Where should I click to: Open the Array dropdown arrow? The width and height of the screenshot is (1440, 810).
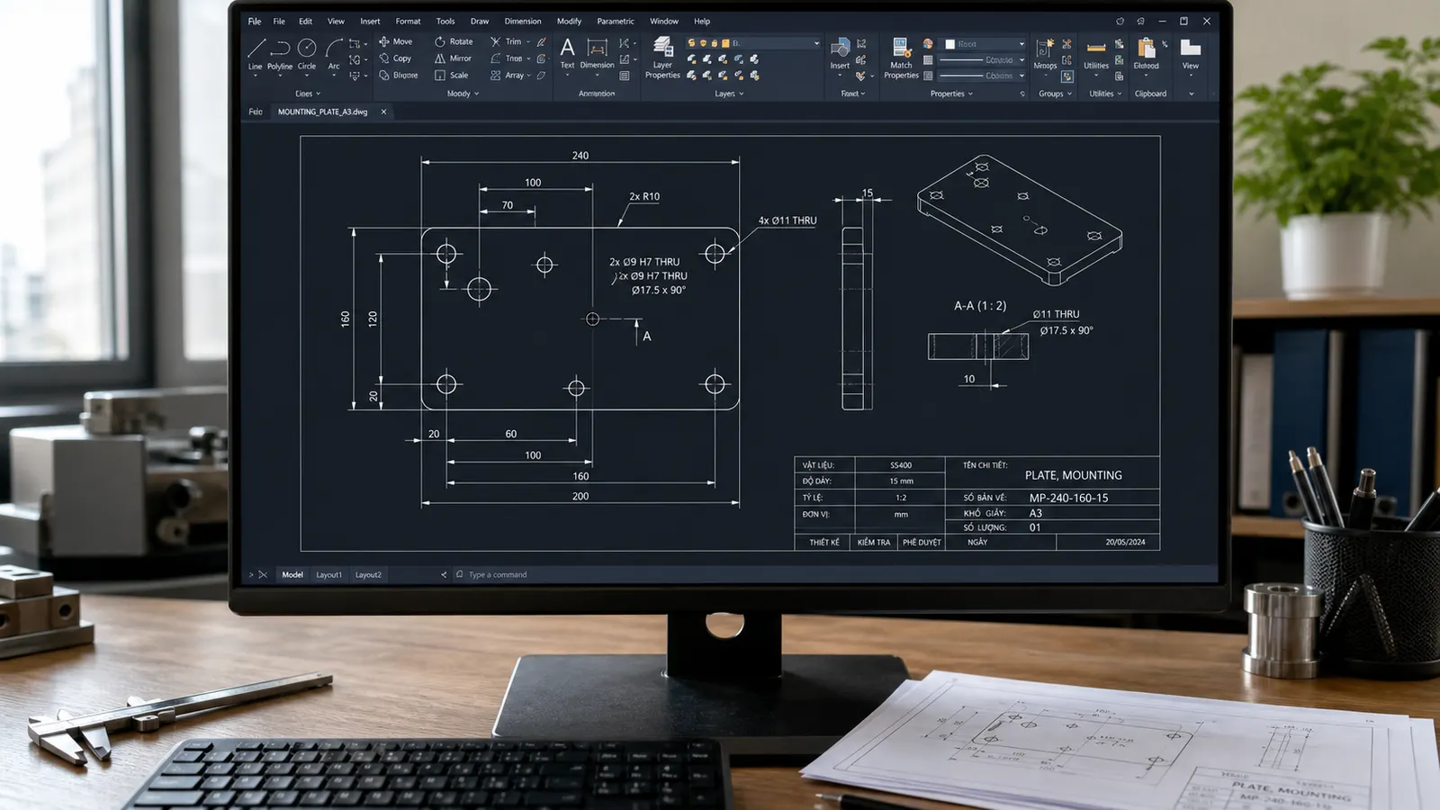pyautogui.click(x=529, y=76)
